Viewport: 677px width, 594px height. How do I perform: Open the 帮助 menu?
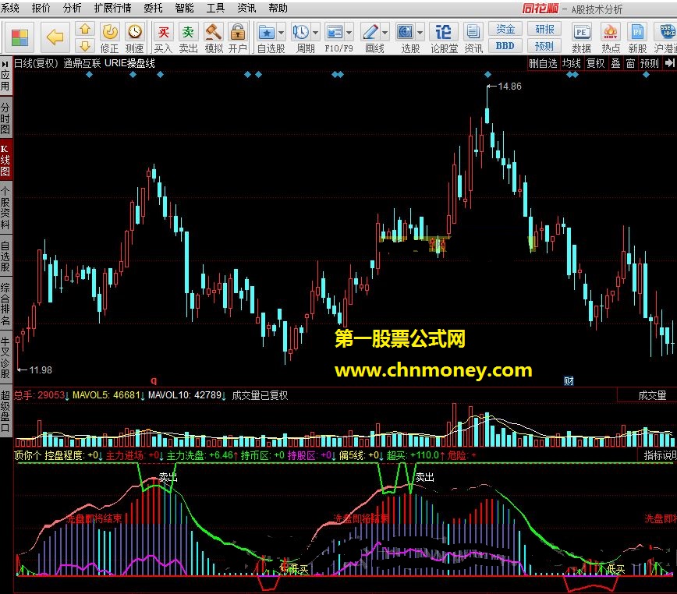[278, 8]
